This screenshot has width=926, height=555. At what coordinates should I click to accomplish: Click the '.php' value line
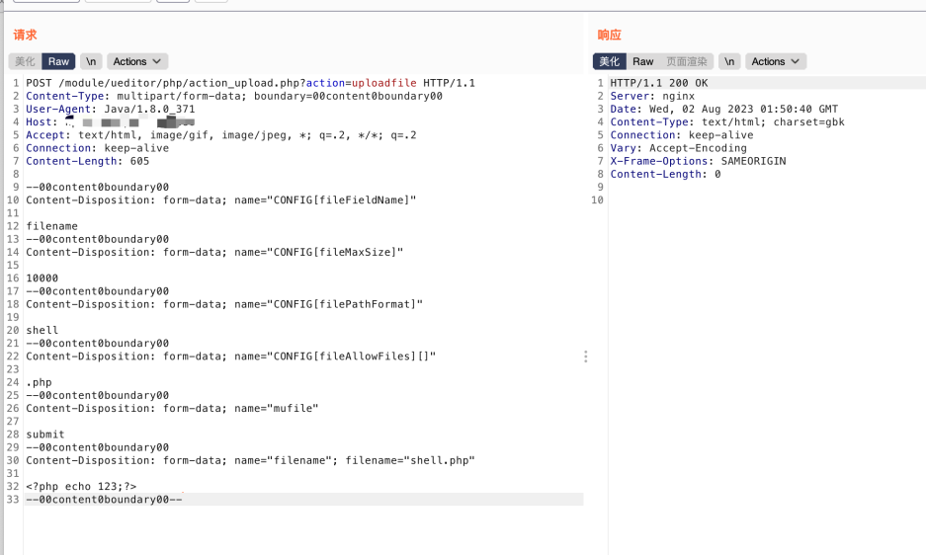[39, 382]
